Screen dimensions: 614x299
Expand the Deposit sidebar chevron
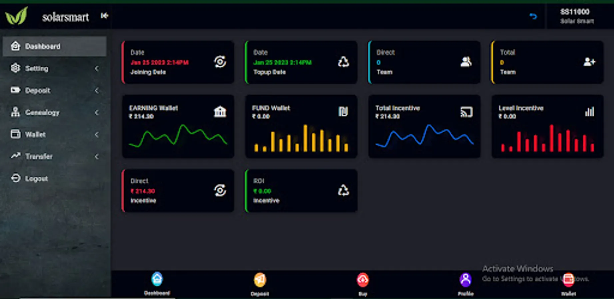(x=97, y=90)
